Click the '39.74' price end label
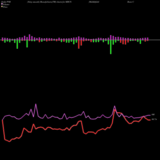 click(x=154, y=119)
